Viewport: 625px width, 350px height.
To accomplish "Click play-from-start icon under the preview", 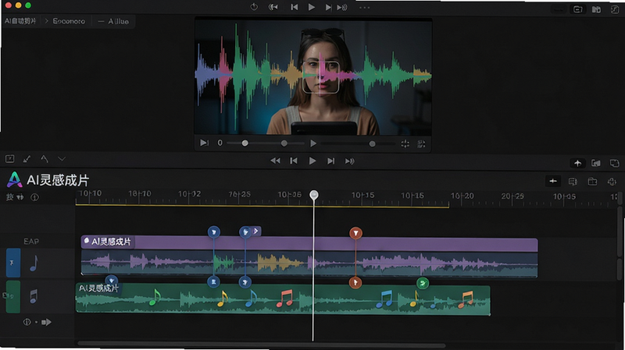I will (x=204, y=143).
